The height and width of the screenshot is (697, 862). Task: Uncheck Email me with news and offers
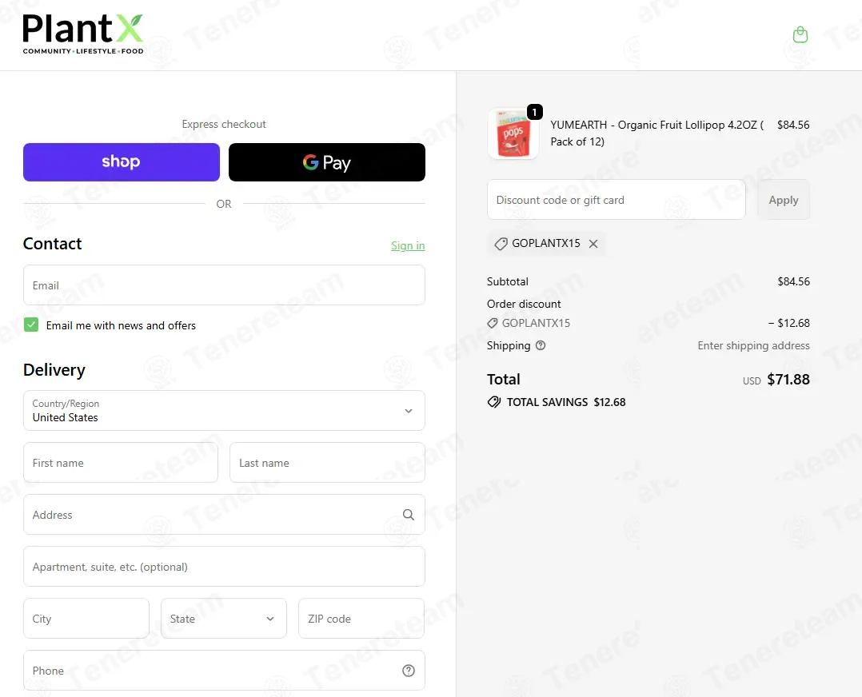tap(31, 325)
